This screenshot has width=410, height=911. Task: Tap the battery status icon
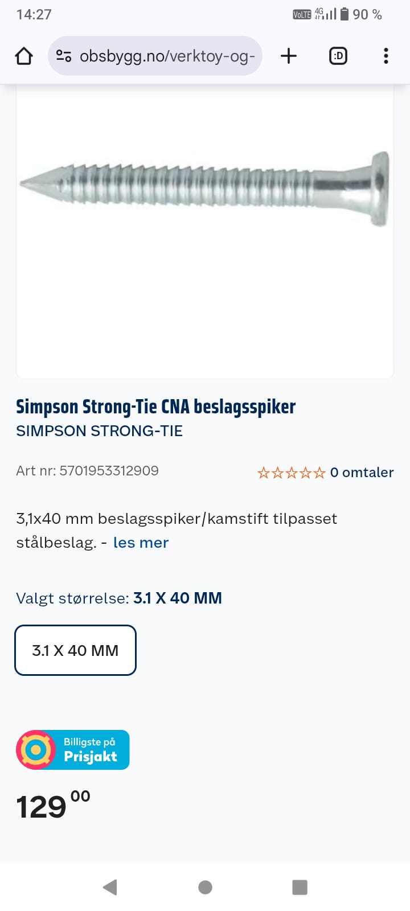pyautogui.click(x=344, y=14)
